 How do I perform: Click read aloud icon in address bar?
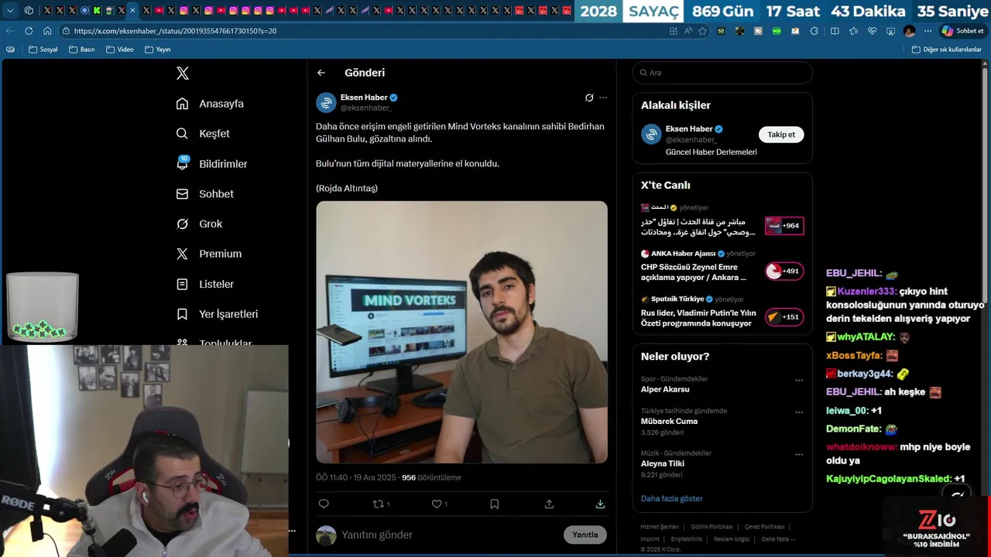coord(688,31)
